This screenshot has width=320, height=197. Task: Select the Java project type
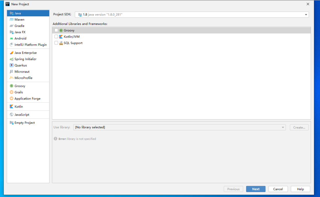coord(28,13)
